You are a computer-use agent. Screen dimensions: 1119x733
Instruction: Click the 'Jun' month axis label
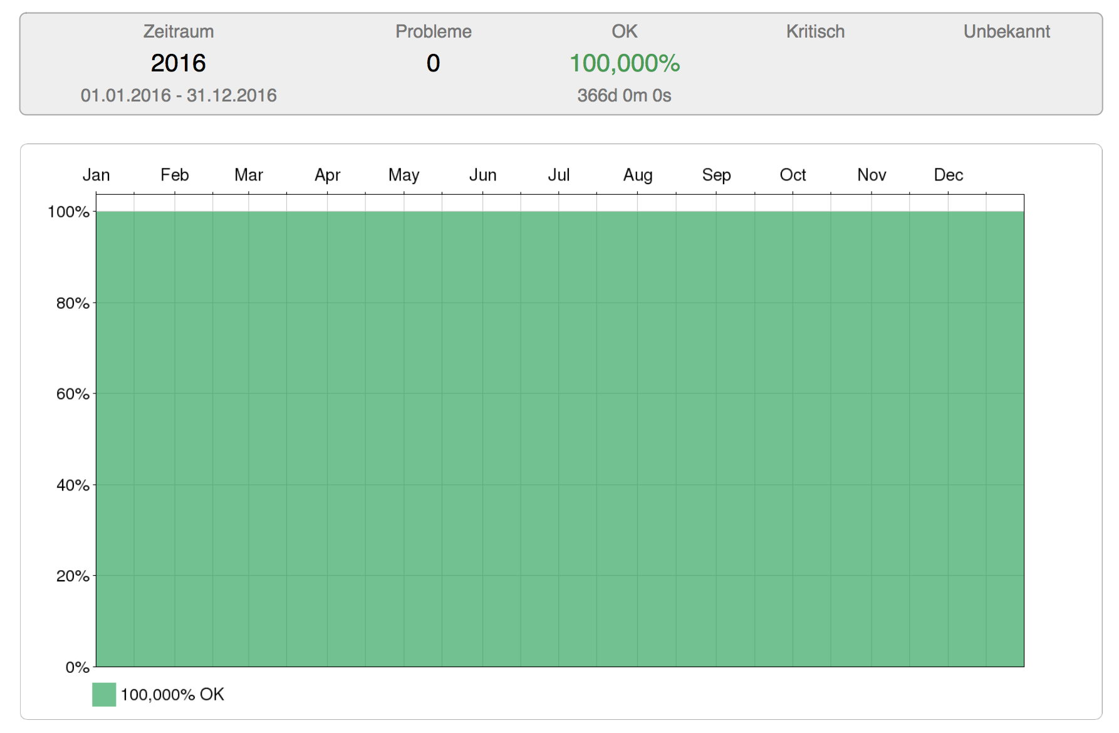pyautogui.click(x=483, y=175)
